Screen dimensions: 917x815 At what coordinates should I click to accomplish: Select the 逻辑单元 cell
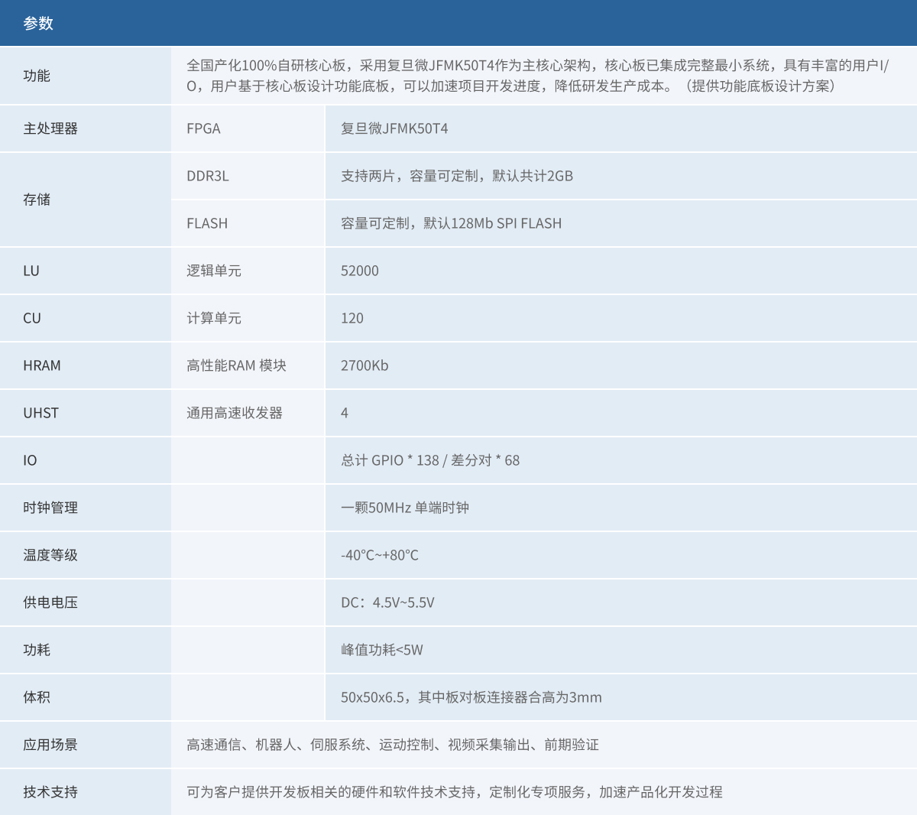click(x=214, y=271)
